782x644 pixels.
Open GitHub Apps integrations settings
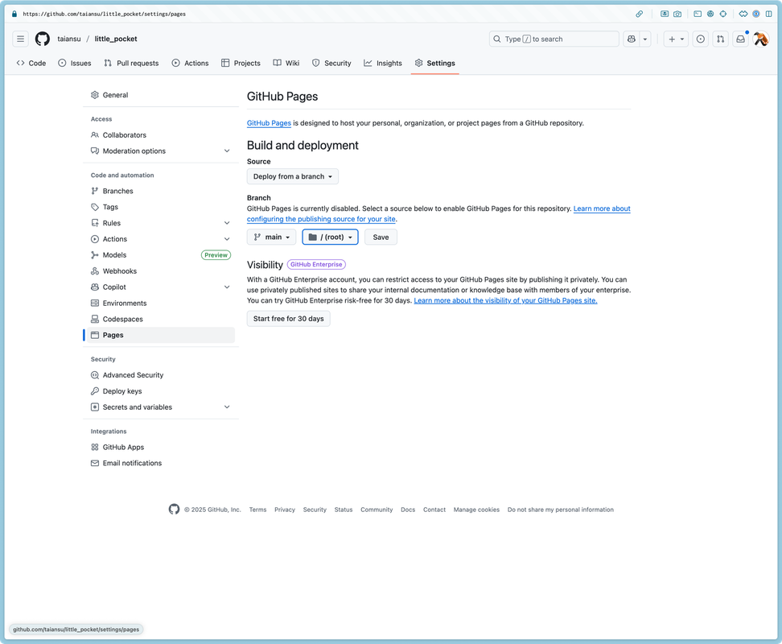click(x=159, y=447)
